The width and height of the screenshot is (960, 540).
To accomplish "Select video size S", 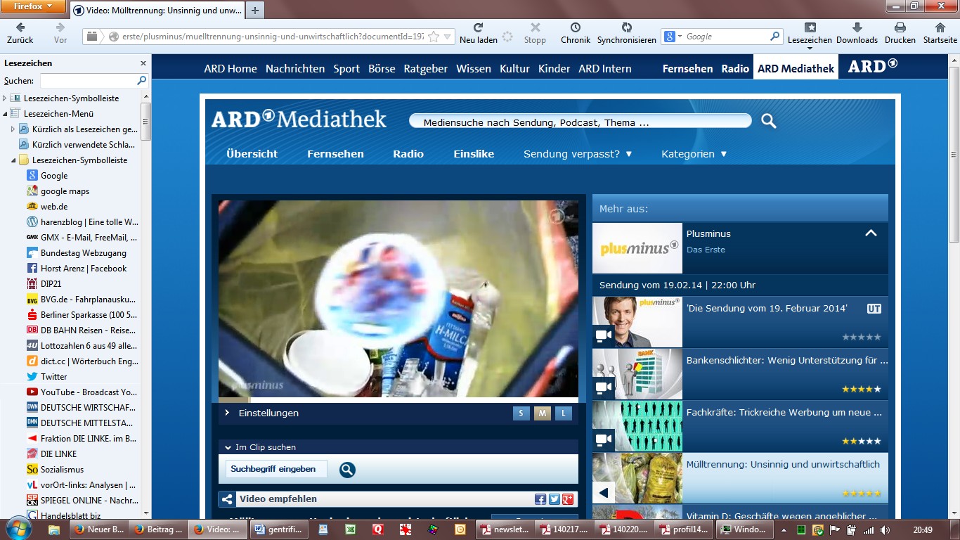I will (x=521, y=413).
